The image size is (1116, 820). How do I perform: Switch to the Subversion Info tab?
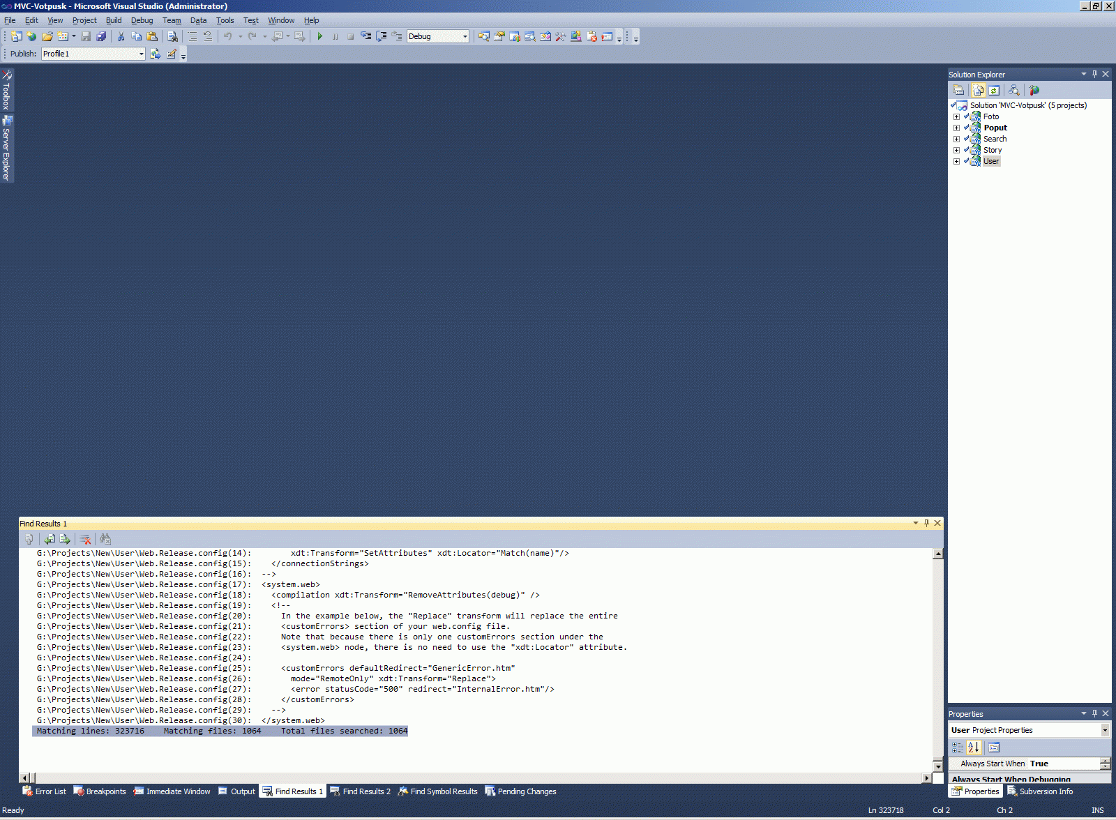pos(1040,791)
